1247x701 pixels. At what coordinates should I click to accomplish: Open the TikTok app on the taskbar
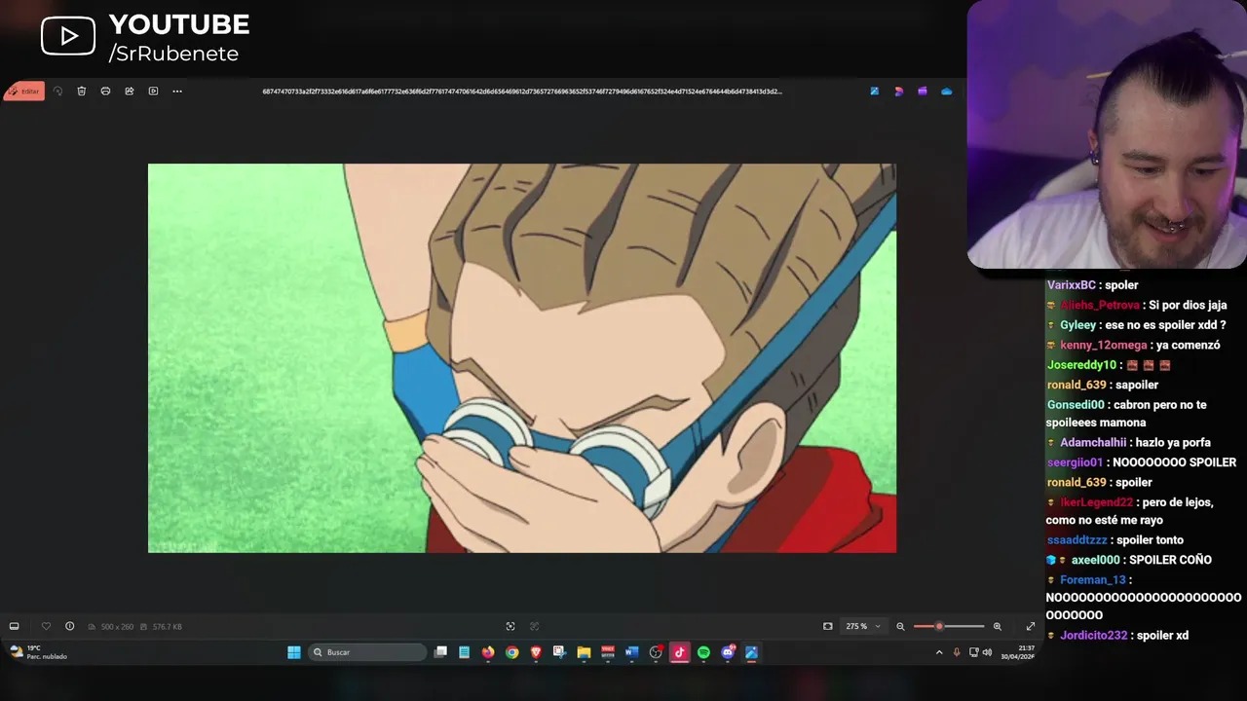click(679, 652)
